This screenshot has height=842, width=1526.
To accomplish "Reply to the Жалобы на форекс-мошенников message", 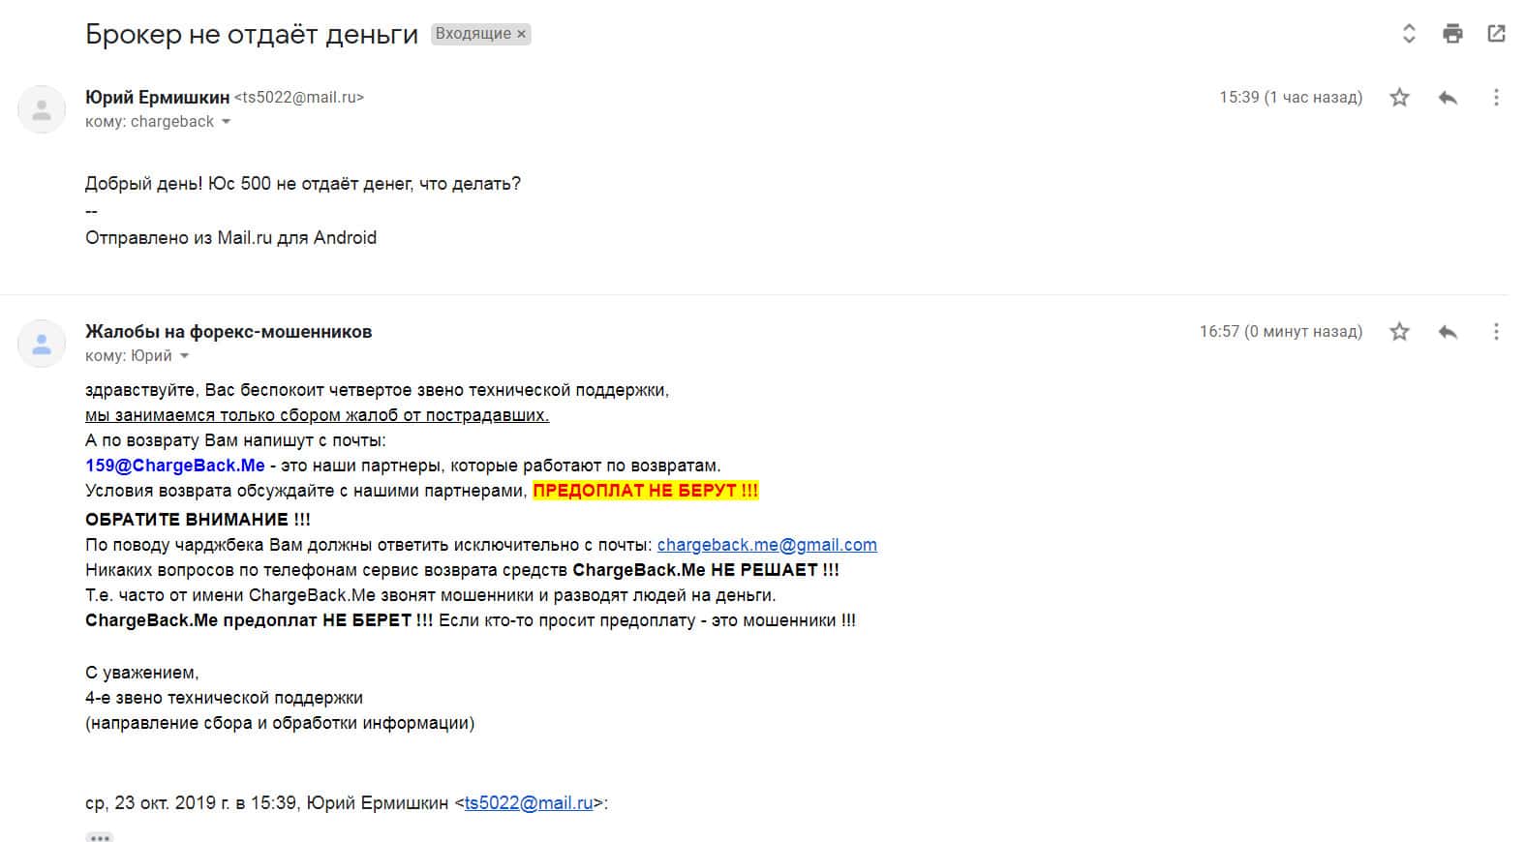I will coord(1448,332).
